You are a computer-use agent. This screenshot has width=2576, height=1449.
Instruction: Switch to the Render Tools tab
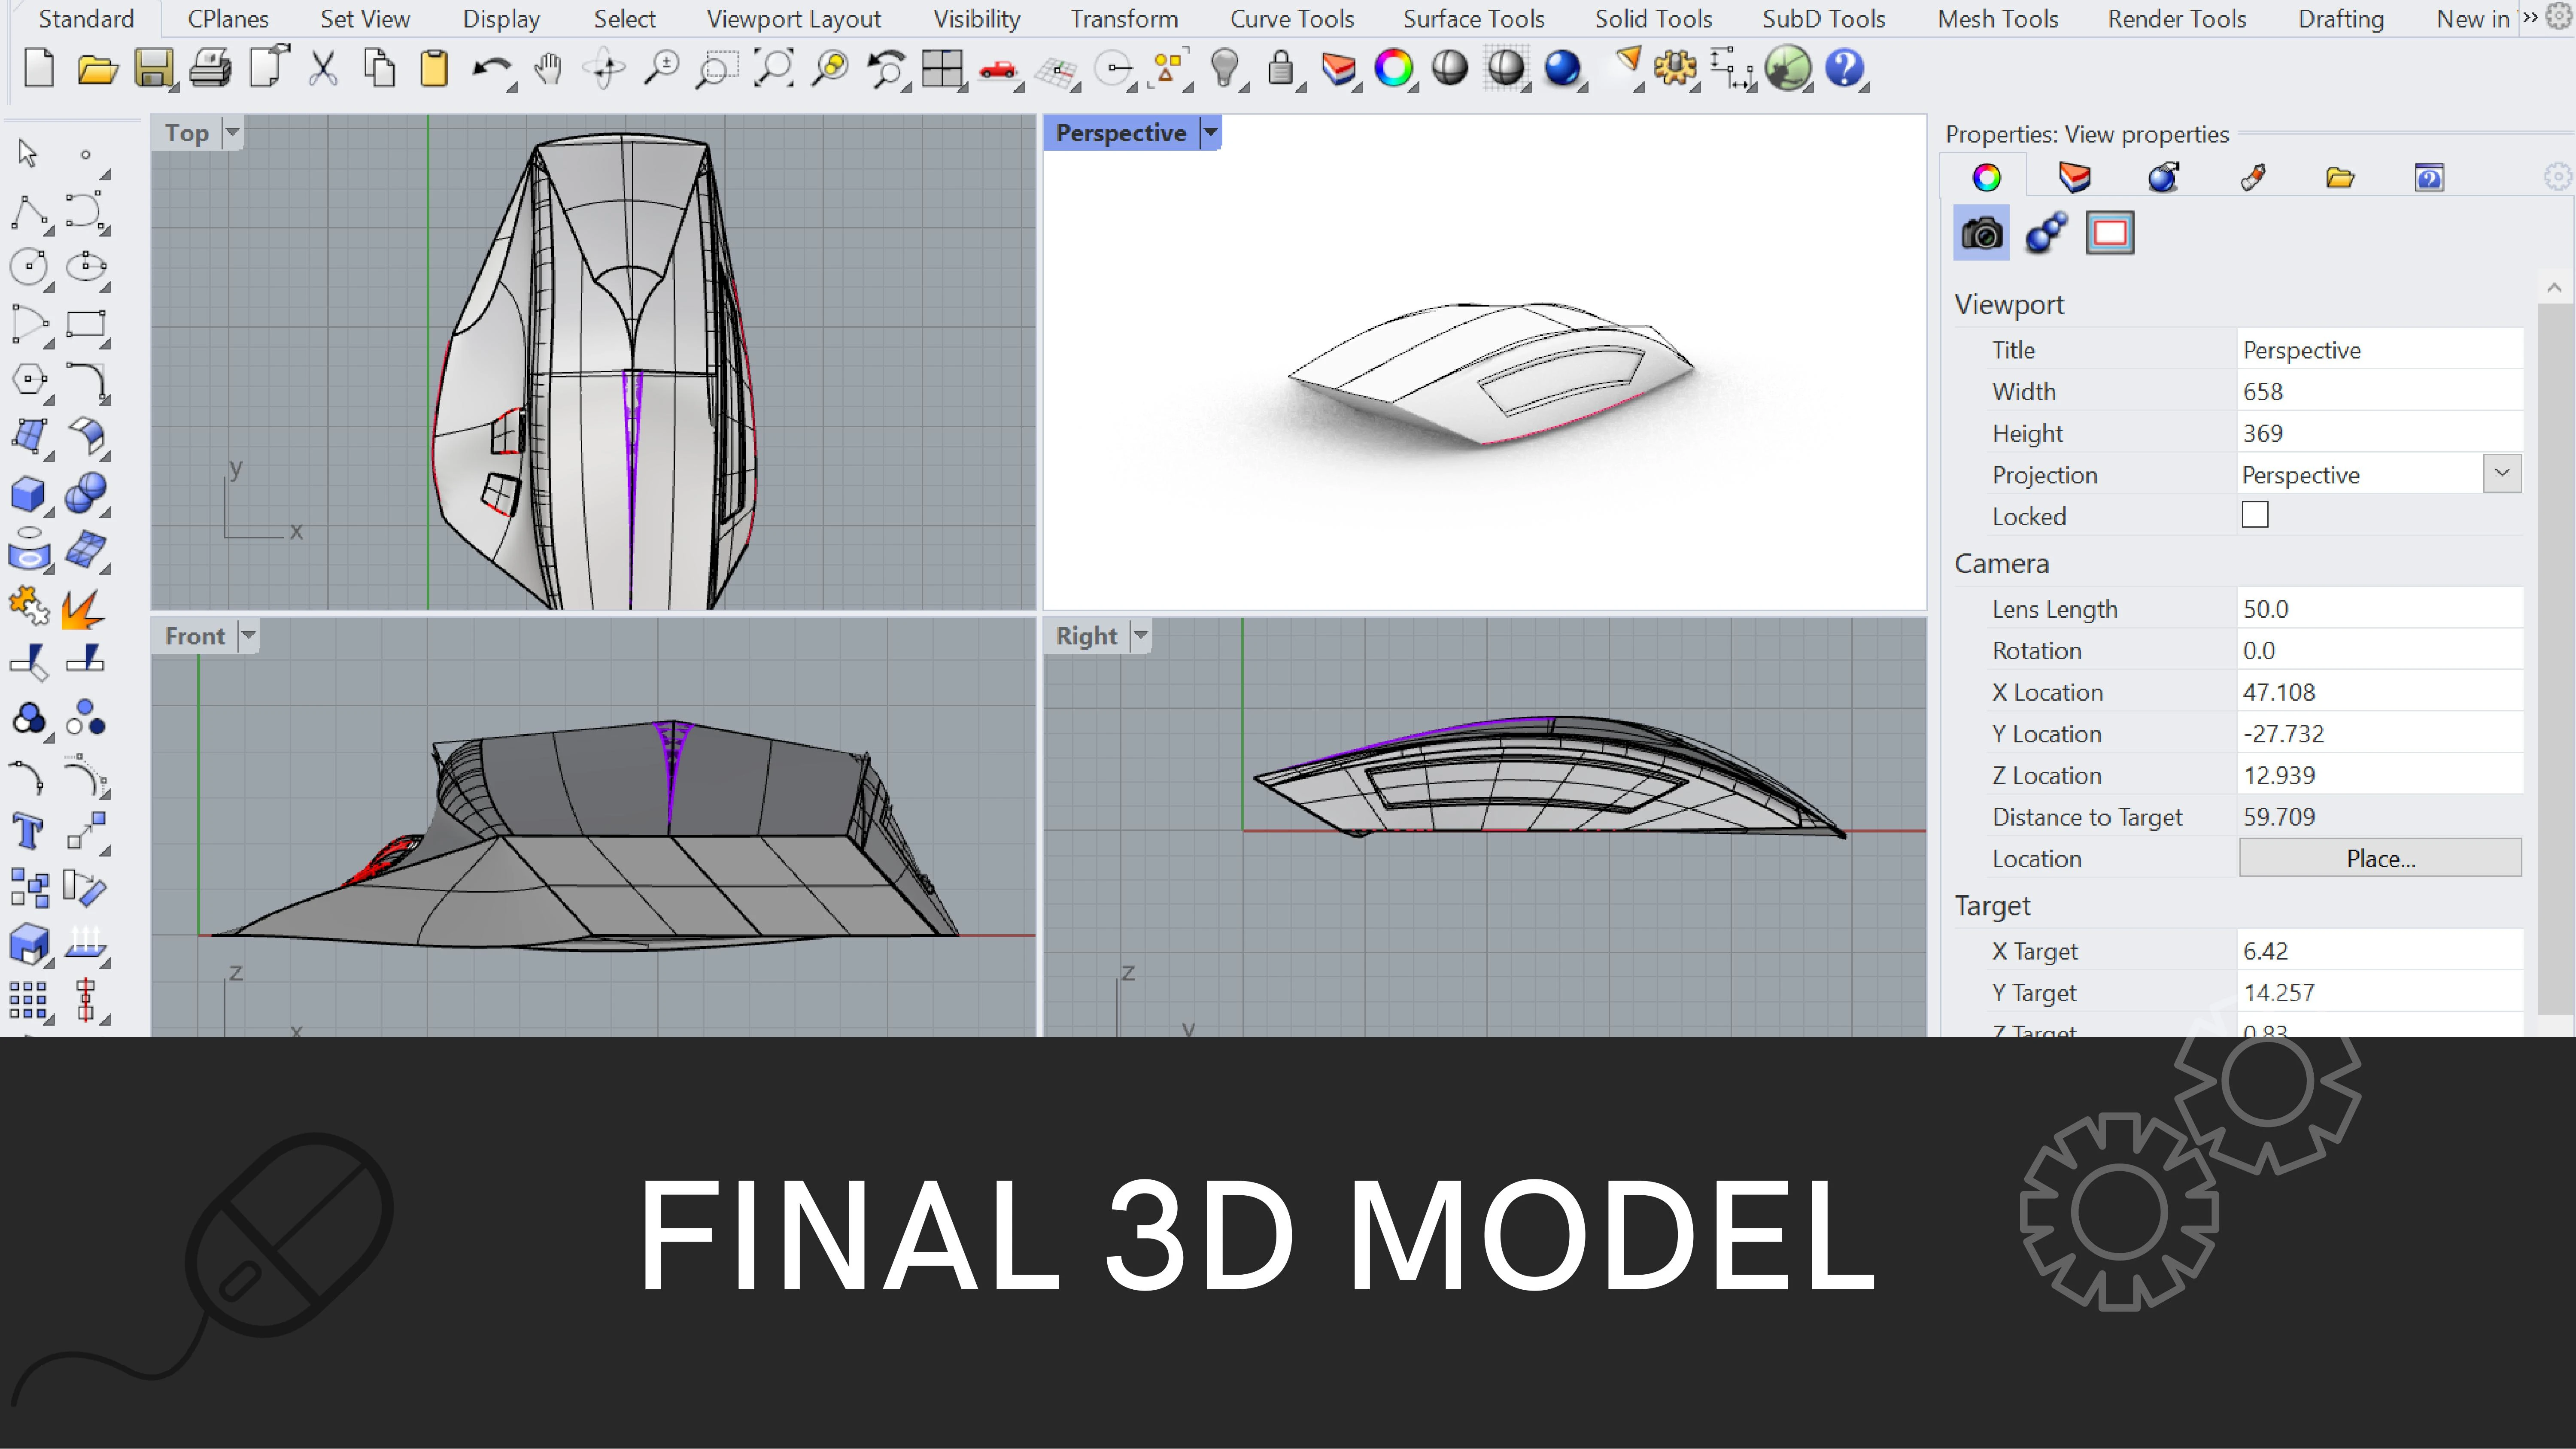click(2177, 19)
